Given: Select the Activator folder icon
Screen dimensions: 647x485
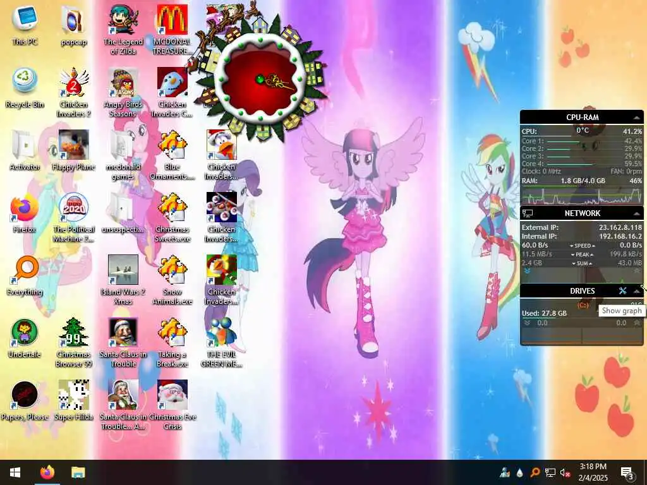Looking at the screenshot, I should [x=25, y=150].
